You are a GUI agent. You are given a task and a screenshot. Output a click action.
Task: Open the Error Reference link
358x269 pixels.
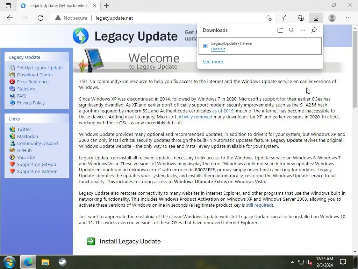click(33, 82)
